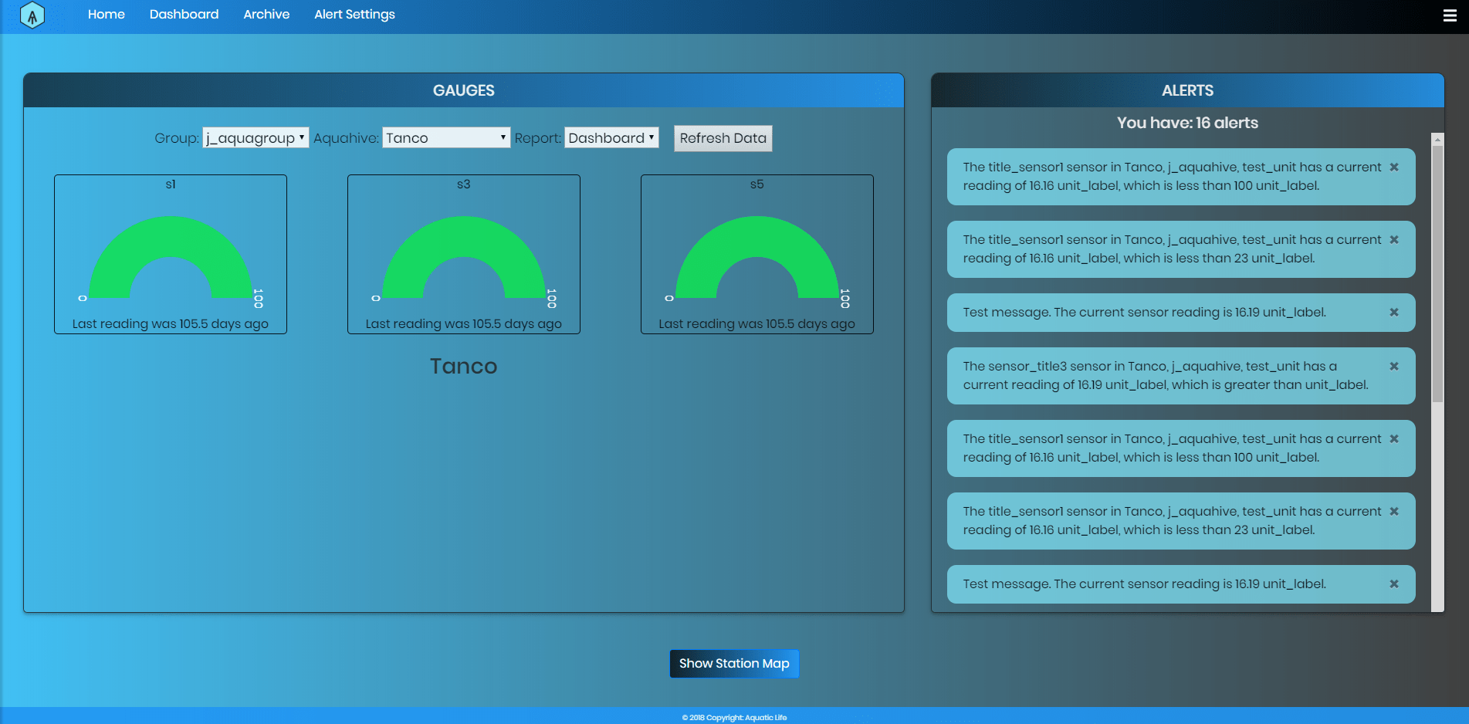This screenshot has width=1469, height=724.
Task: Click the Aquatic Life logo icon
Action: click(32, 15)
